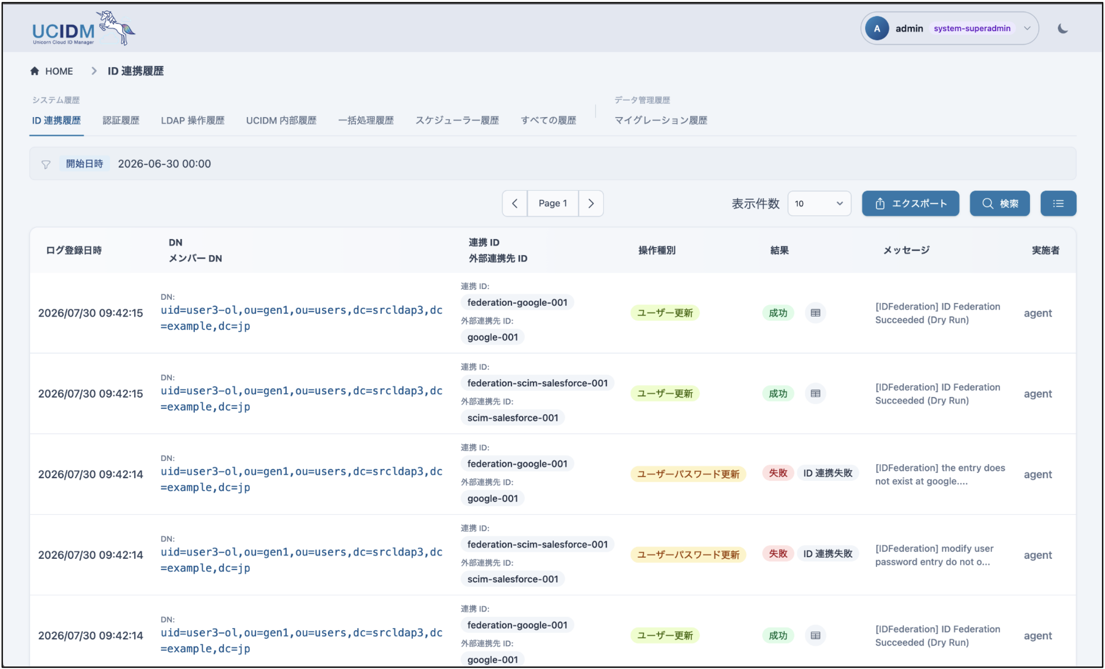
Task: Go to next page arrow
Action: (x=591, y=203)
